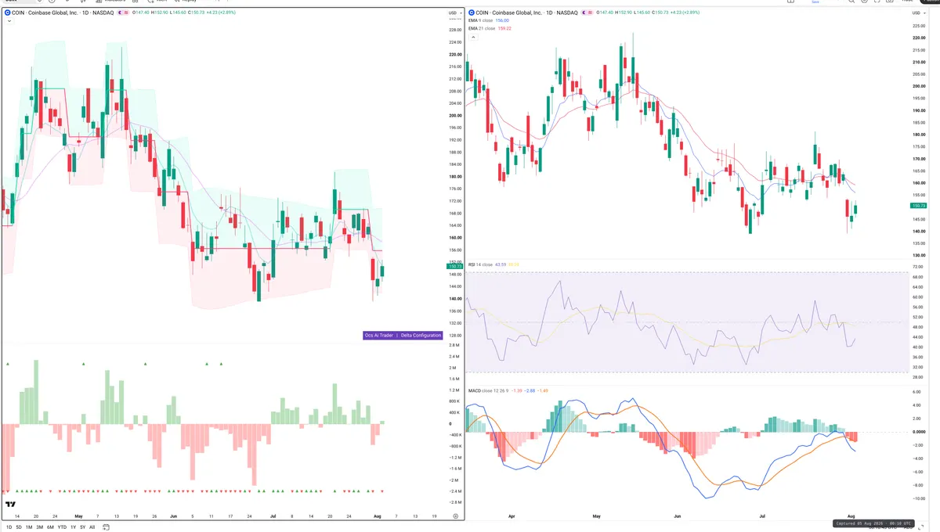Click the 200.00 label on left price axis
940x532 pixels.
(454, 115)
